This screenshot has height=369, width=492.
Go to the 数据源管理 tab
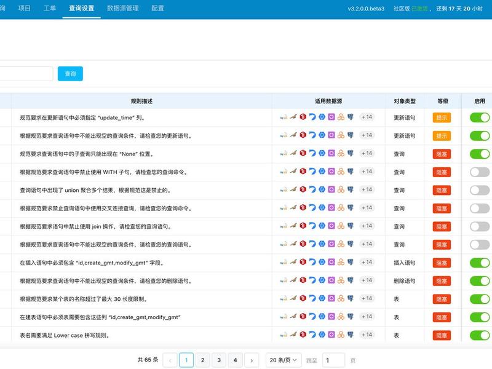coord(123,8)
